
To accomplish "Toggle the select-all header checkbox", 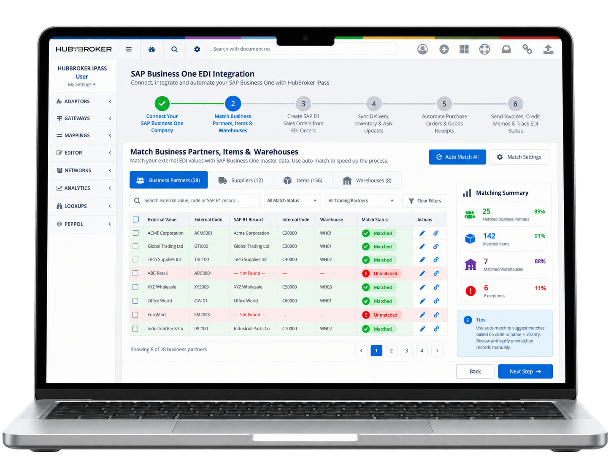I will 136,220.
